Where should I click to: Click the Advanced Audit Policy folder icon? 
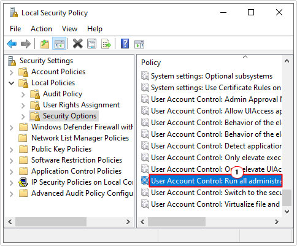(23, 193)
